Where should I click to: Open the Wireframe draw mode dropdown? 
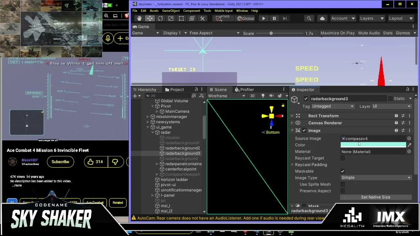click(x=226, y=96)
